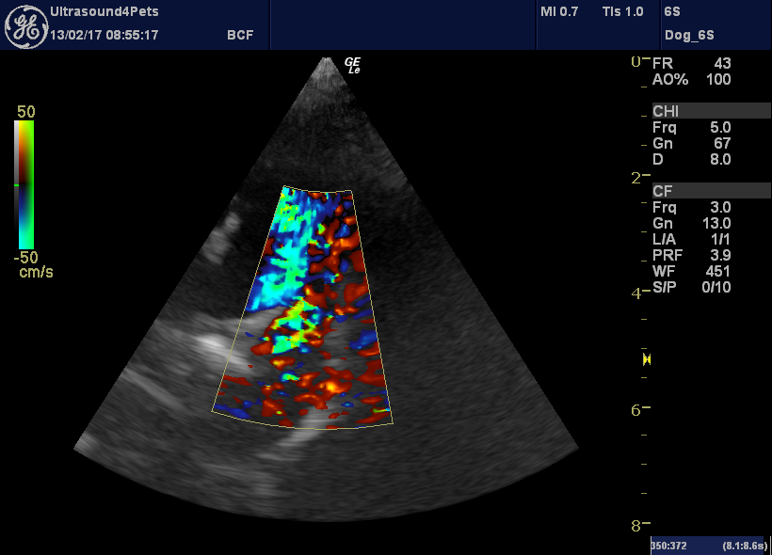The height and width of the screenshot is (555, 772).
Task: Click the color Doppler velocity scale bar
Action: click(x=24, y=184)
